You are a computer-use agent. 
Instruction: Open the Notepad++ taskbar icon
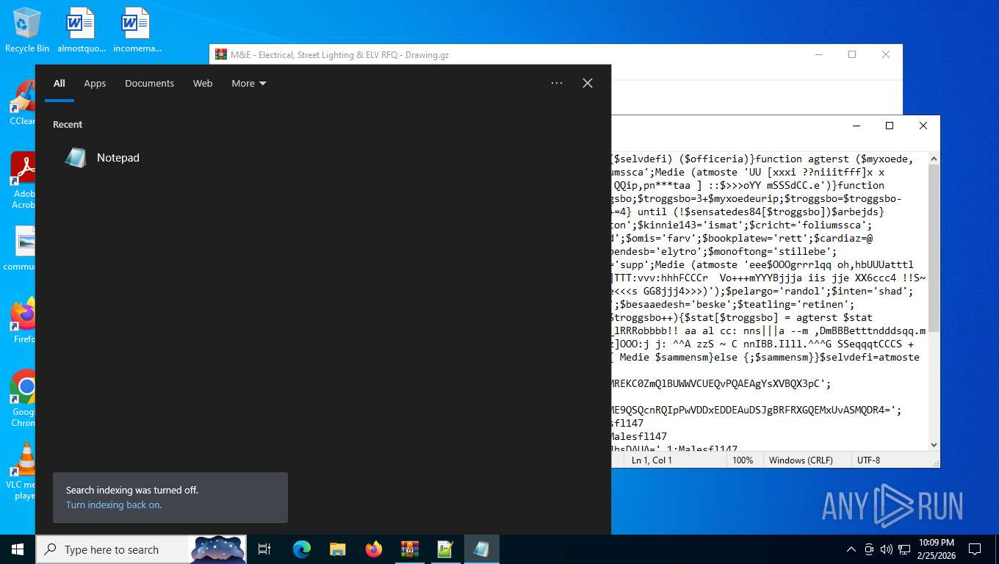[x=445, y=549]
